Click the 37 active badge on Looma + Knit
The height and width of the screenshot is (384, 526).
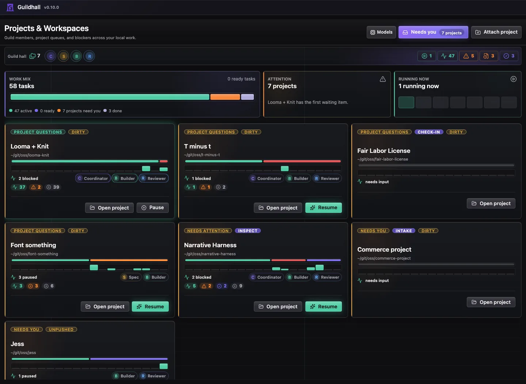pyautogui.click(x=19, y=187)
